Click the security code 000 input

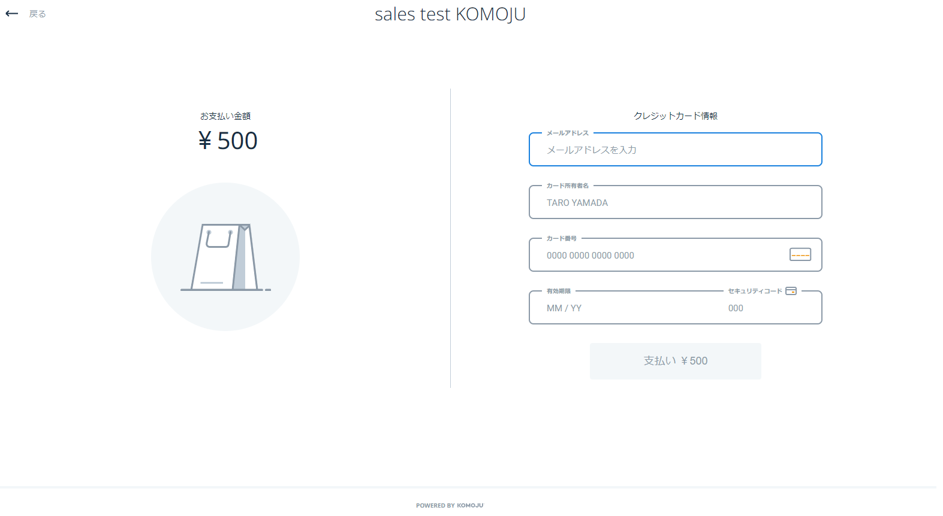pos(767,308)
